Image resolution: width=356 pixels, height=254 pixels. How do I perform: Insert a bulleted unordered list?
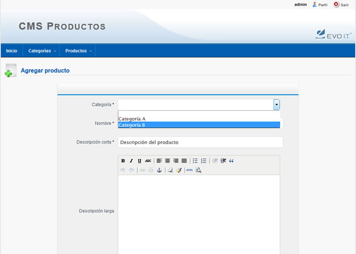[195, 161]
